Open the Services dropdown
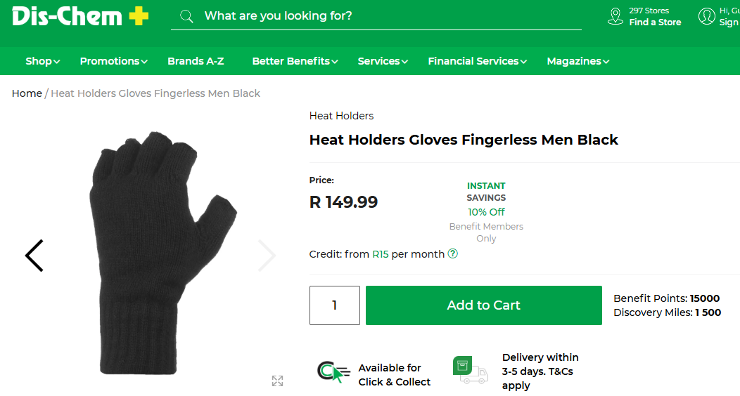Image resolution: width=740 pixels, height=396 pixels. click(383, 61)
